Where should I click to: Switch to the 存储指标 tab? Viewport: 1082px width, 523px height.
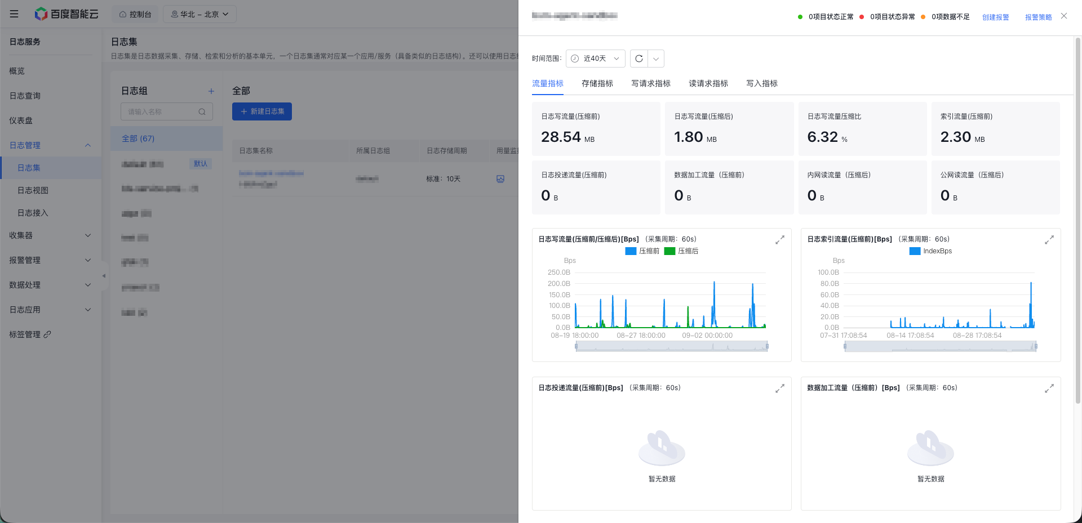(x=597, y=83)
